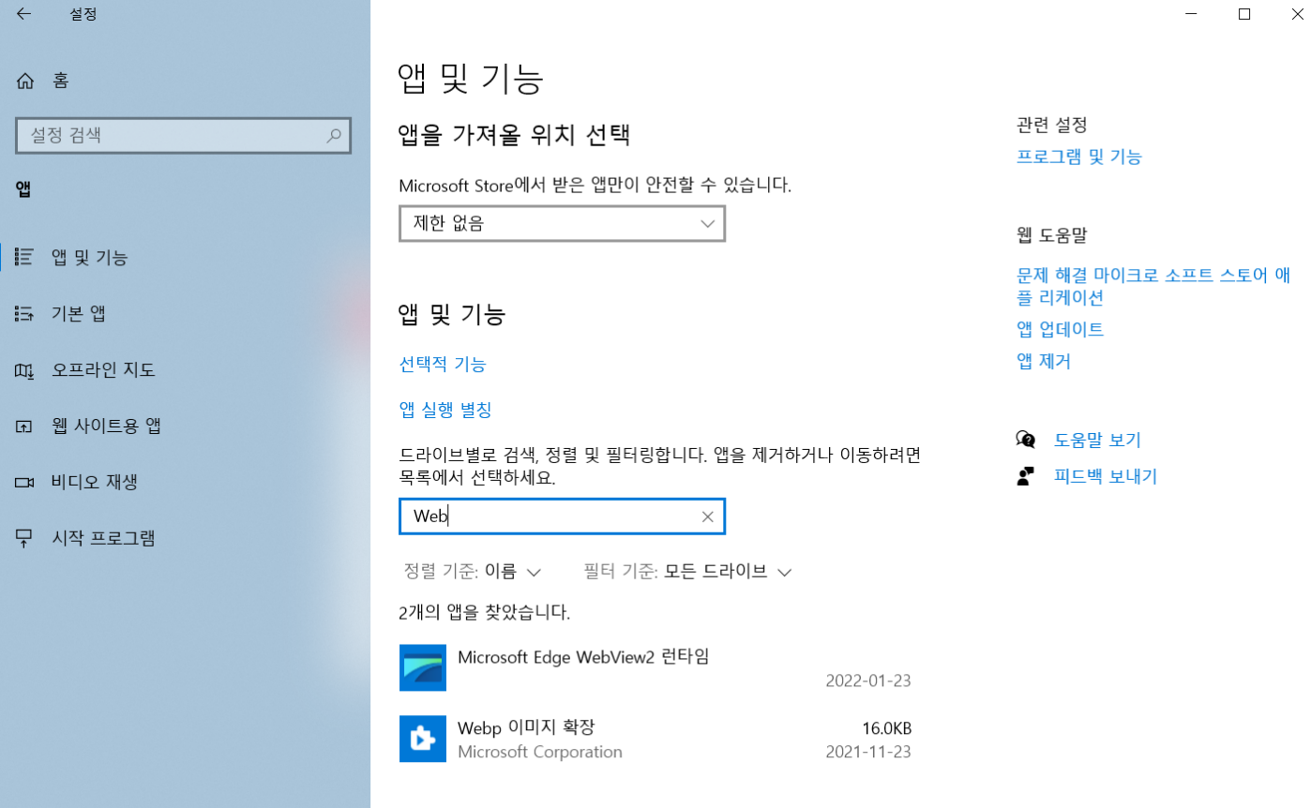Select the 웹 사이트용 앱 icon
The image size is (1311, 808).
coord(25,426)
